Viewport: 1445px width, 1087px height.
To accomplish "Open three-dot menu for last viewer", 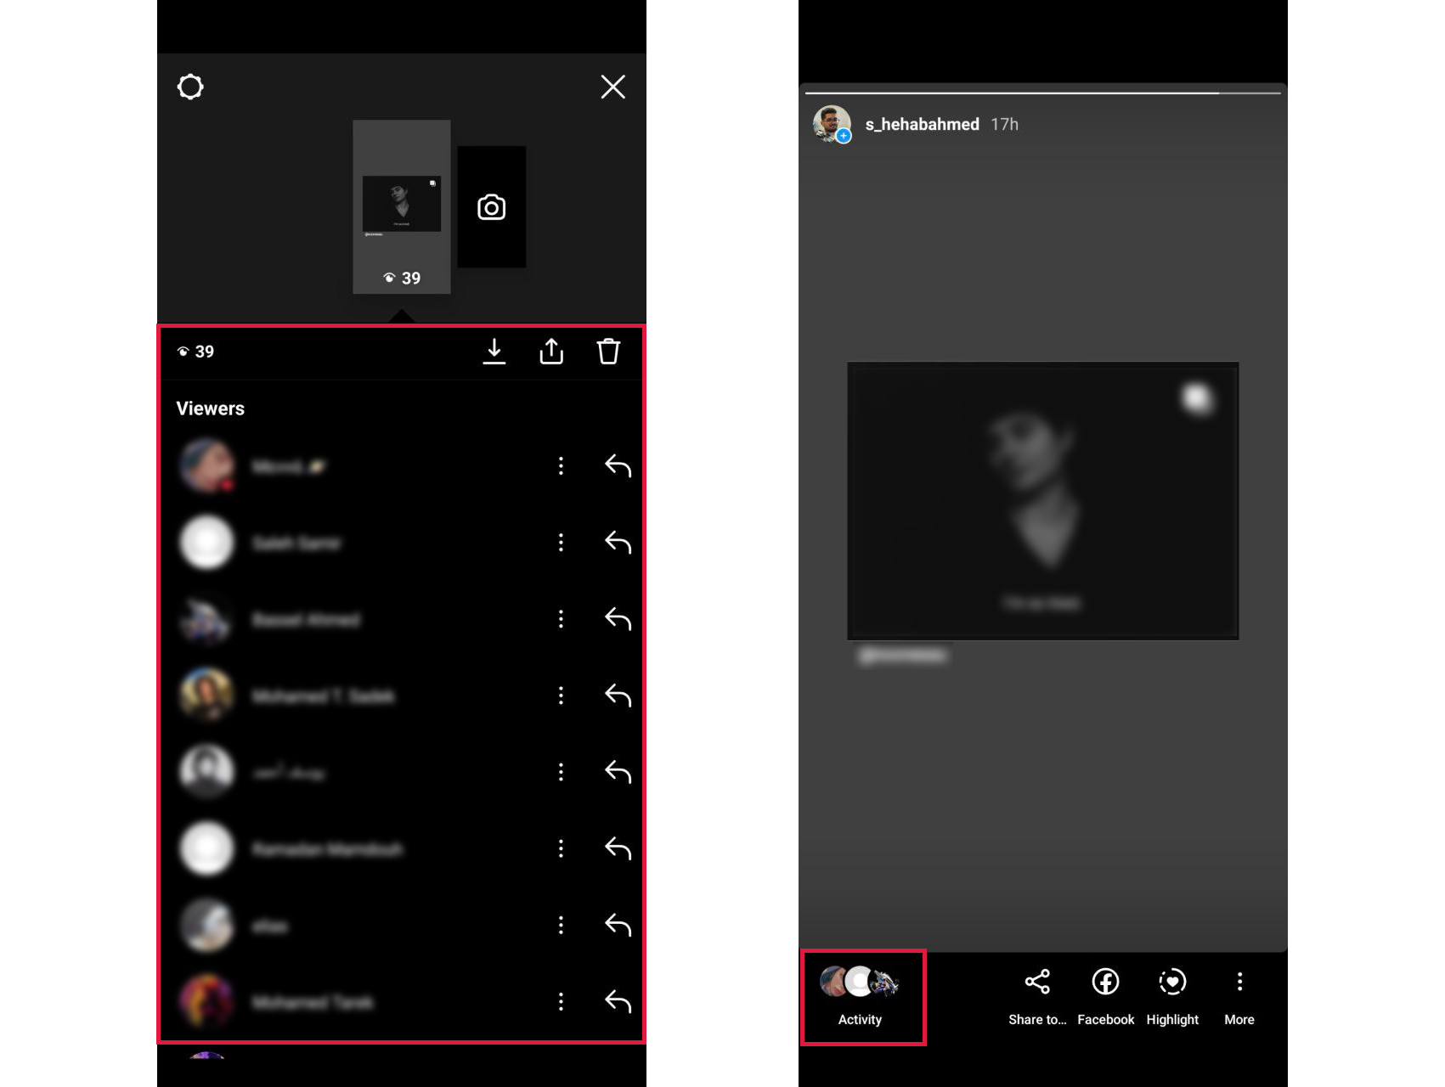I will tap(561, 1002).
